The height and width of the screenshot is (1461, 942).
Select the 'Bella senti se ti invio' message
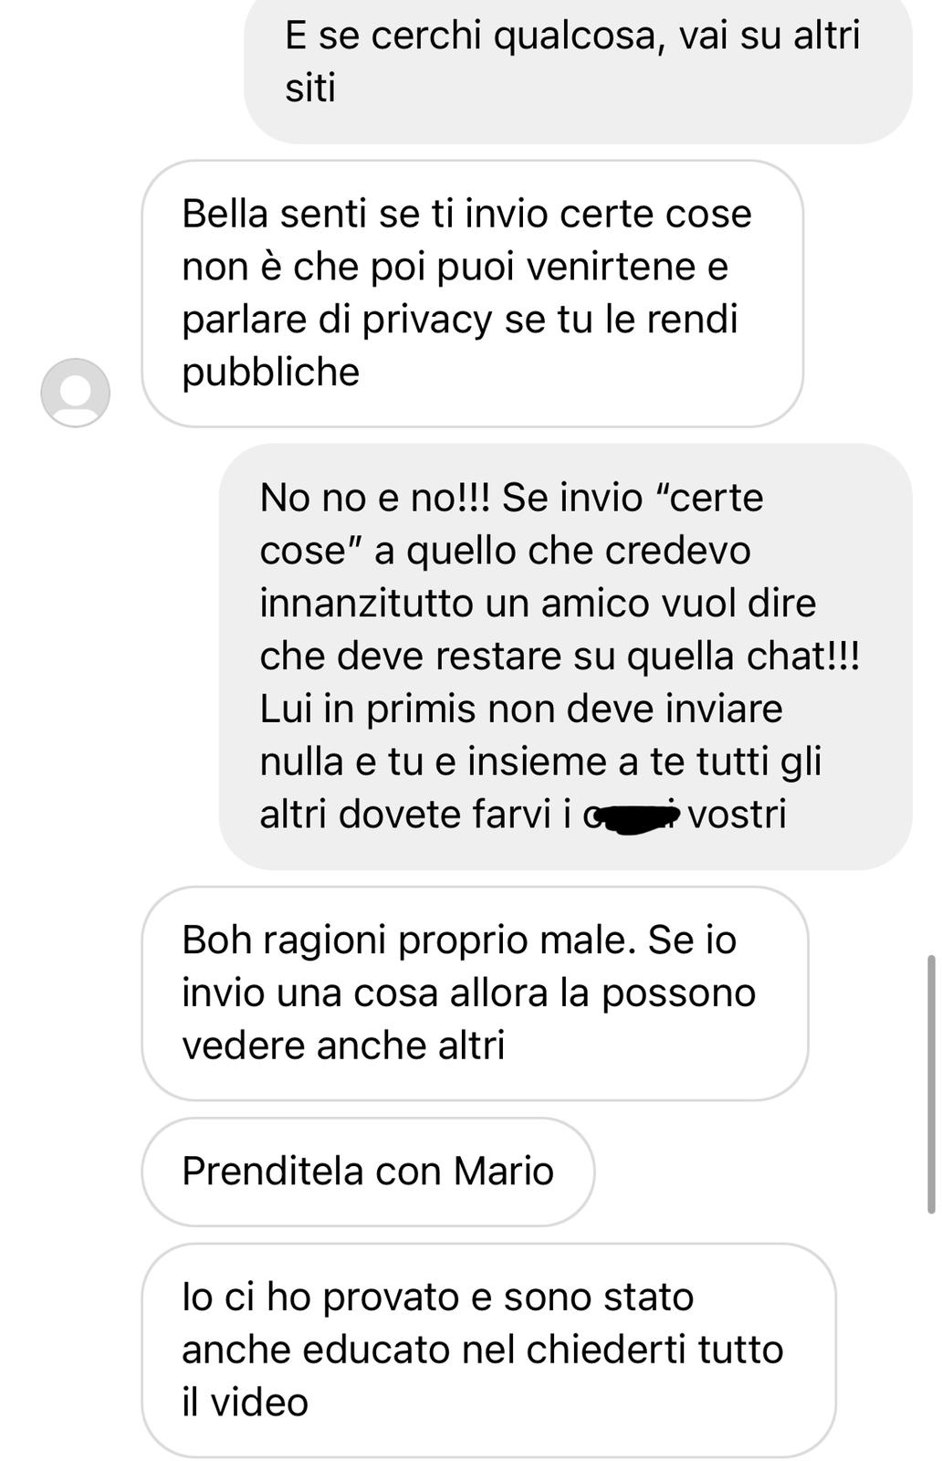click(472, 293)
